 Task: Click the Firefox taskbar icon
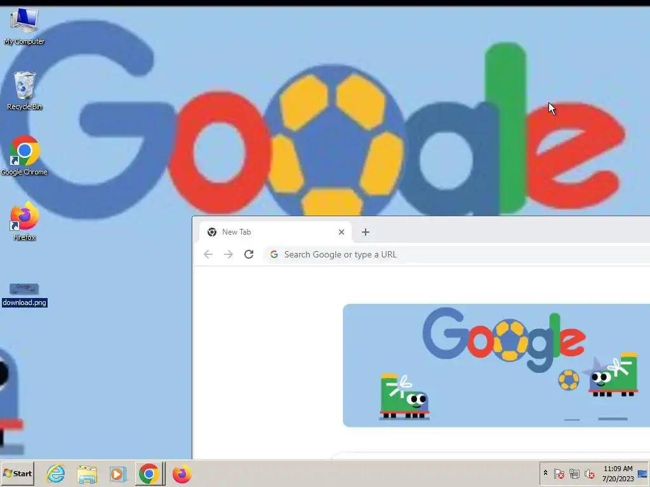coord(182,474)
